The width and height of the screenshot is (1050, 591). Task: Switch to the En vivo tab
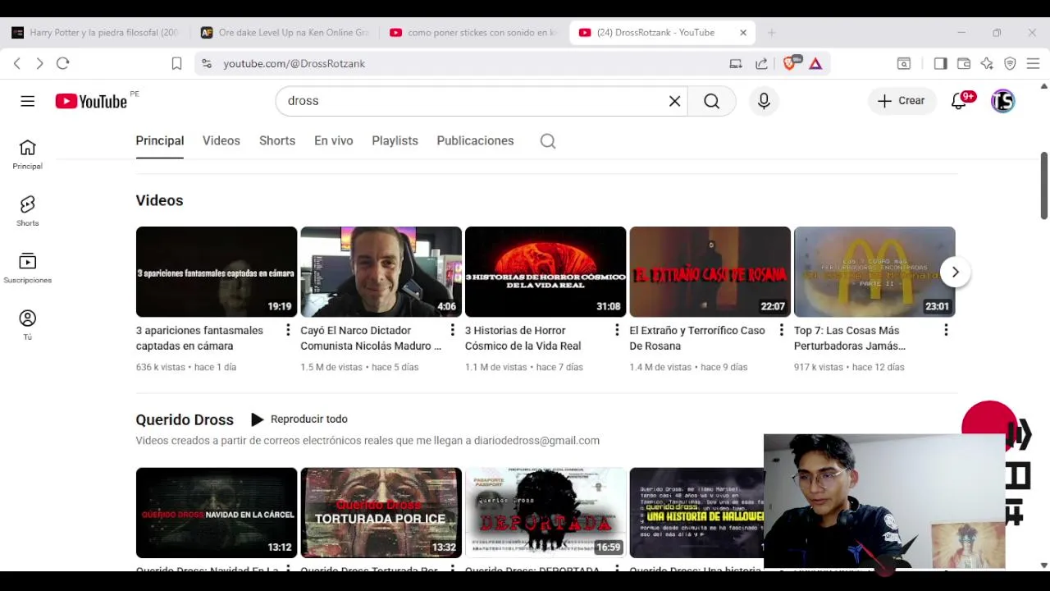pyautogui.click(x=334, y=140)
